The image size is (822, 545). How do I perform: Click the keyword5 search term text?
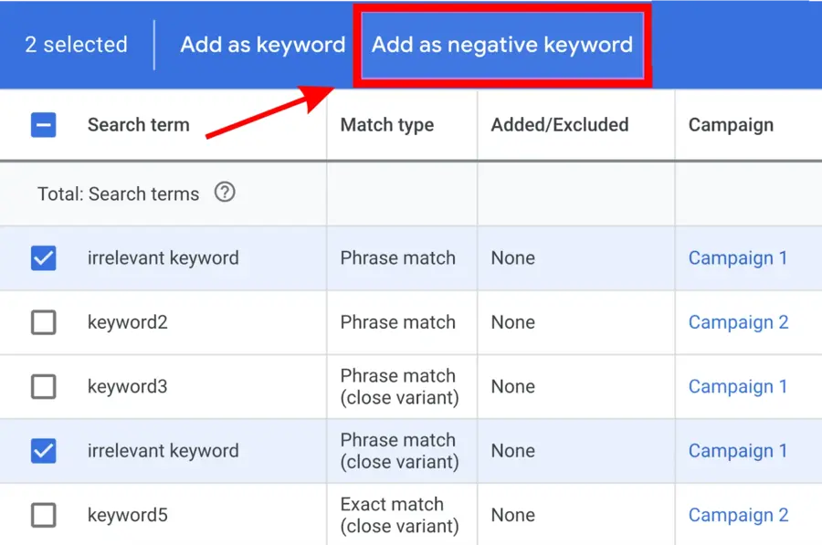click(x=127, y=515)
